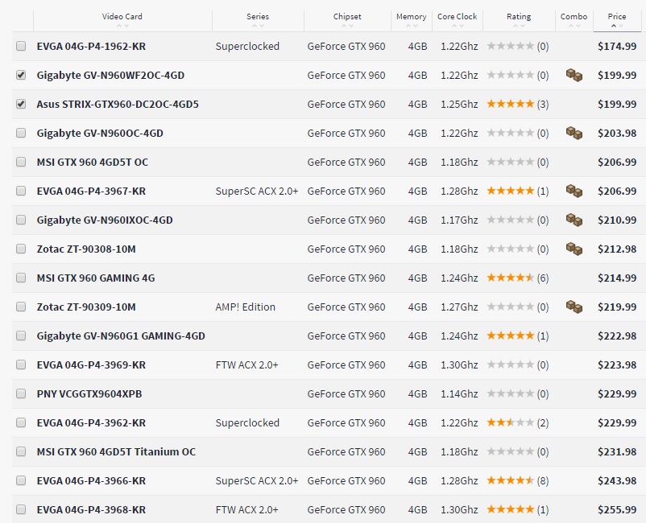This screenshot has height=523, width=646.
Task: Check the EVGA 04G-P4-3967-KR checkbox
Action: click(x=21, y=191)
